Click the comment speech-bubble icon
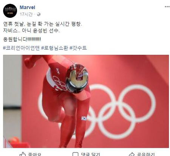Image resolution: width=170 pixels, height=156 pixels. tap(75, 154)
